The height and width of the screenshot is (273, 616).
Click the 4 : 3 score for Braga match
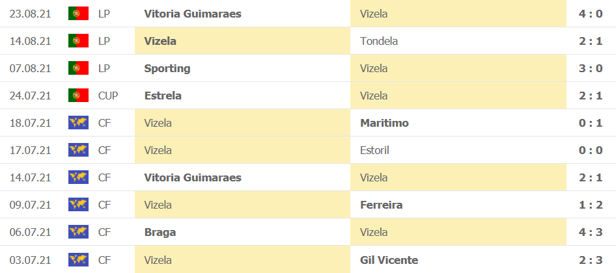click(x=590, y=232)
